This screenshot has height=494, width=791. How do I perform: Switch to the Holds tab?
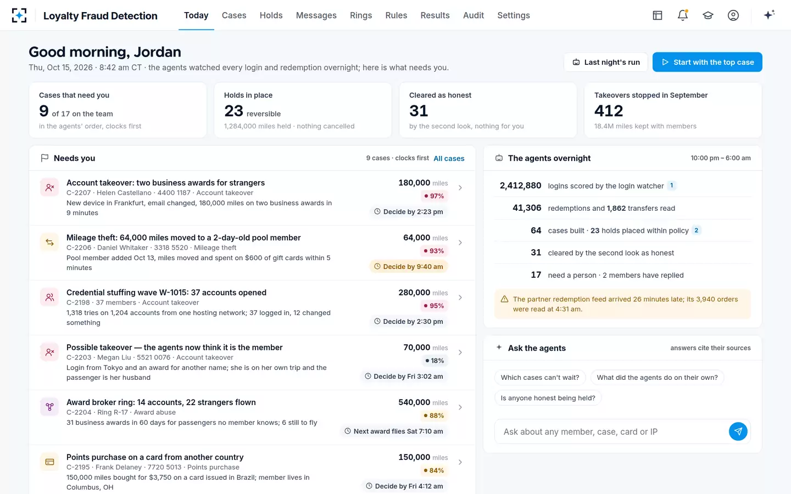[x=271, y=15]
